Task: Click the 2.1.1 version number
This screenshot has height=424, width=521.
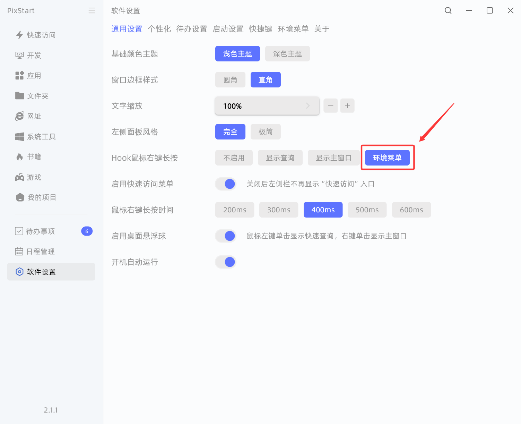Action: [51, 410]
